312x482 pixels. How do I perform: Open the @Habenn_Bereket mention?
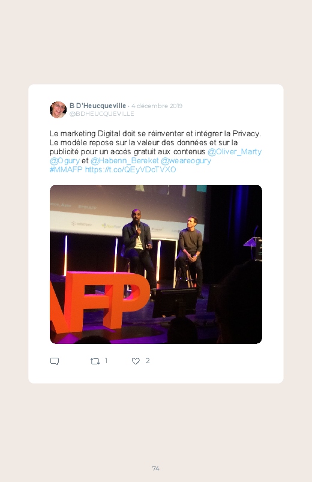124,161
